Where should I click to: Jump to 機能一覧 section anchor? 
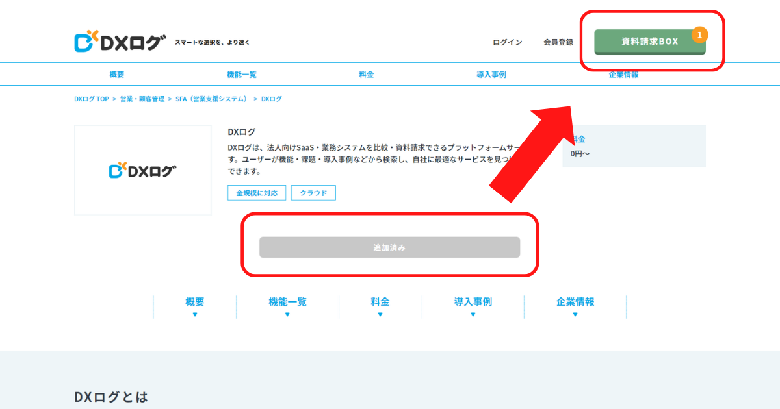287,302
